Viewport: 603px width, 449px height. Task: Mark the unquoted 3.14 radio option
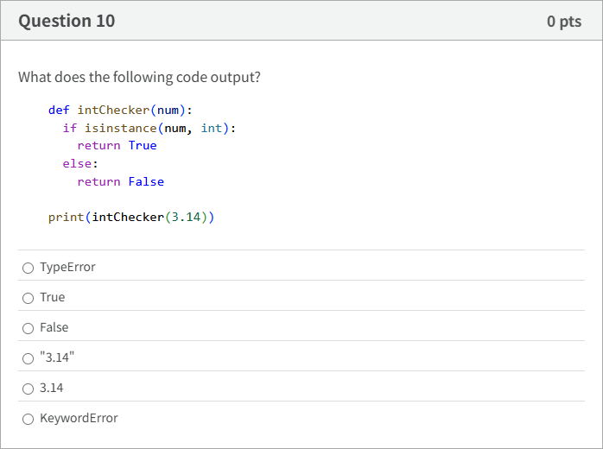point(28,389)
